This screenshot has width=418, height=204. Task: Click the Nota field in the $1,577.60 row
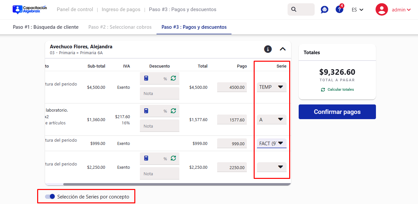(159, 126)
